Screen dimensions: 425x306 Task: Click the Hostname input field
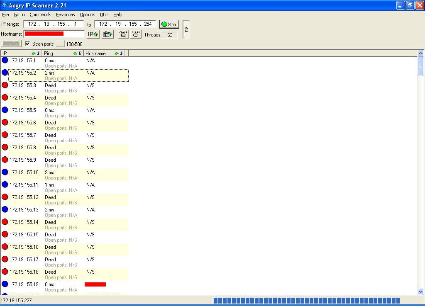[54, 34]
